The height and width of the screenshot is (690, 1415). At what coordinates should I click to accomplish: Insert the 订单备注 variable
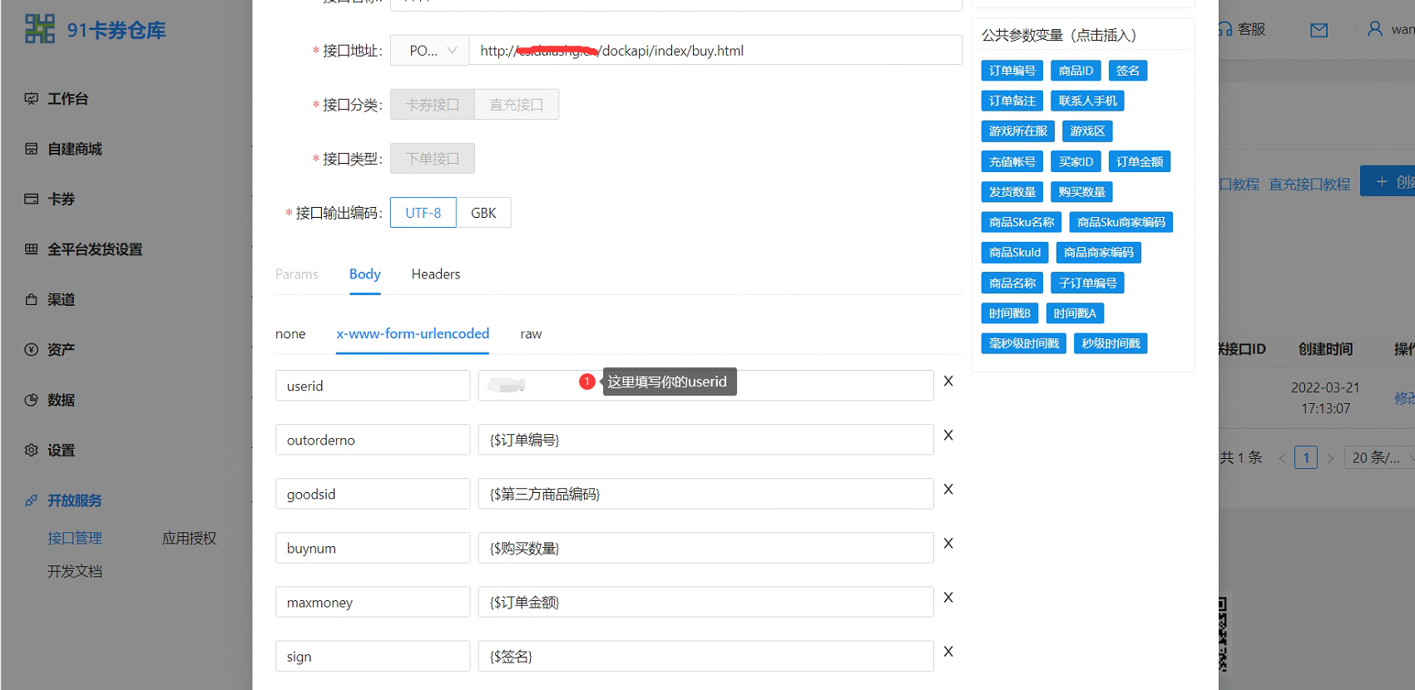coord(1012,101)
